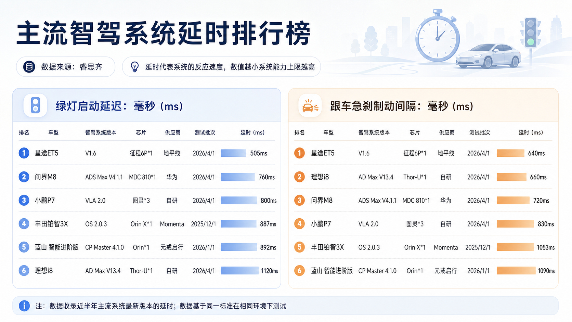Click 征程6P*1 chip in left table

[x=141, y=153]
